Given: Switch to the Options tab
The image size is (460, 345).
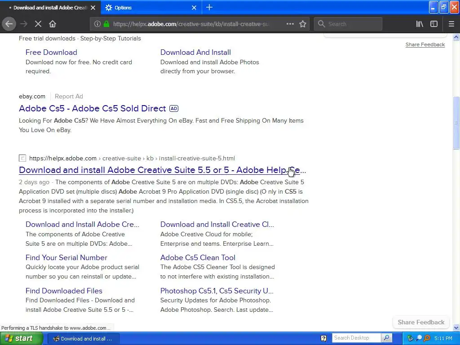Looking at the screenshot, I should click(151, 8).
